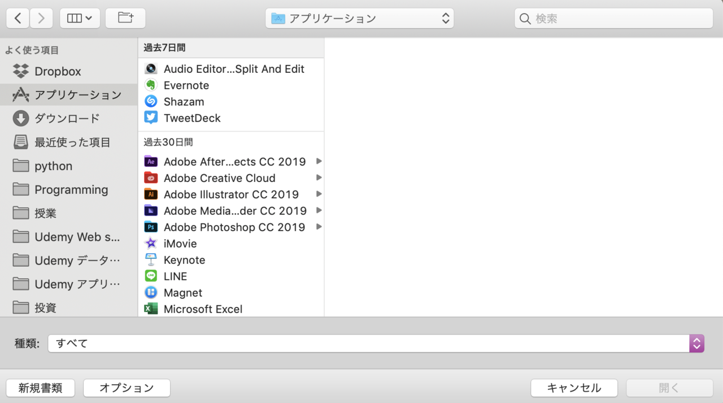Select Adobe Illustrator CC 2019 name
The height and width of the screenshot is (403, 723).
(x=231, y=194)
